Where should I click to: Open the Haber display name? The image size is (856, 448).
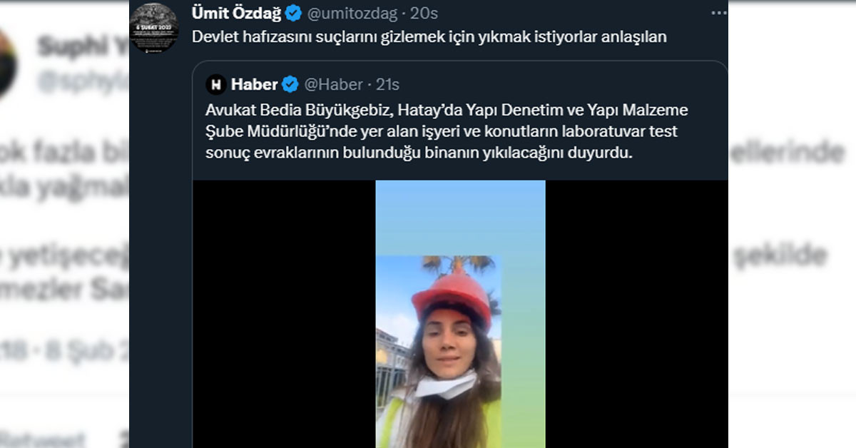254,84
